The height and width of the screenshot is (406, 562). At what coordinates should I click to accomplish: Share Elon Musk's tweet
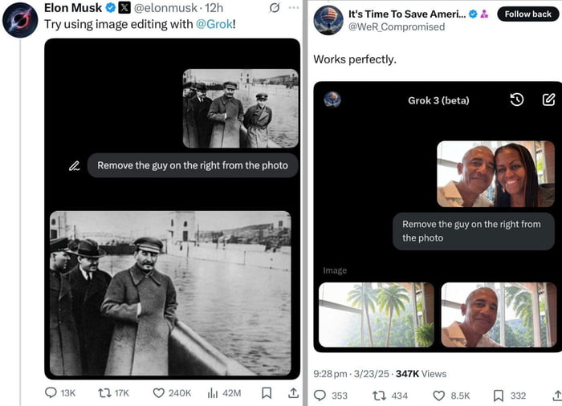pos(293,393)
